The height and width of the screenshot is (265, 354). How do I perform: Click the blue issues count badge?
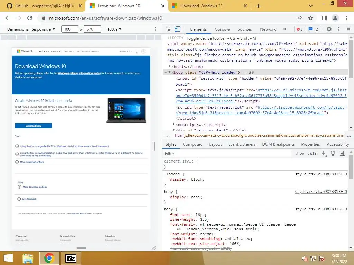pyautogui.click(x=313, y=29)
